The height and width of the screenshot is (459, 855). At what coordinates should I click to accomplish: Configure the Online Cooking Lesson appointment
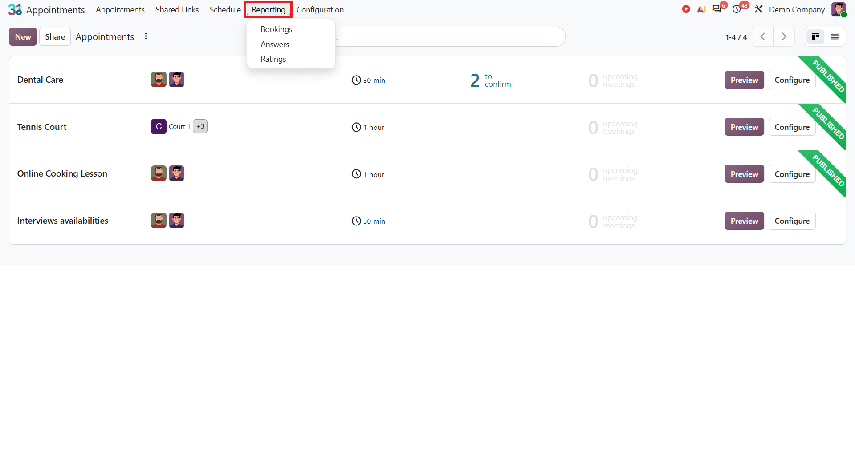coord(792,174)
